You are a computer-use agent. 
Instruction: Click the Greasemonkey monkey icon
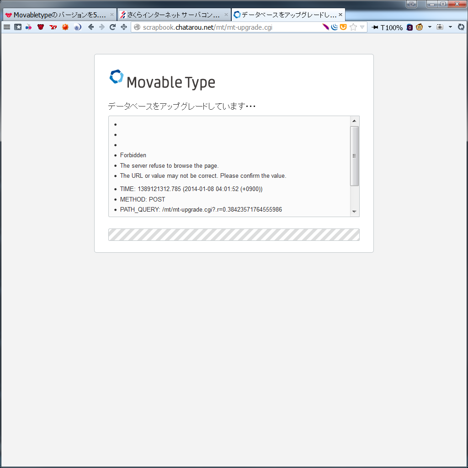[x=420, y=27]
